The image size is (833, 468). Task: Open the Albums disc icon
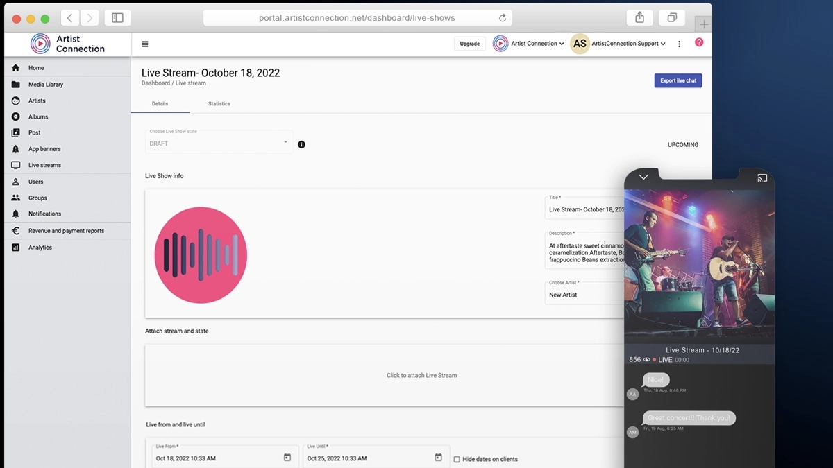15,116
